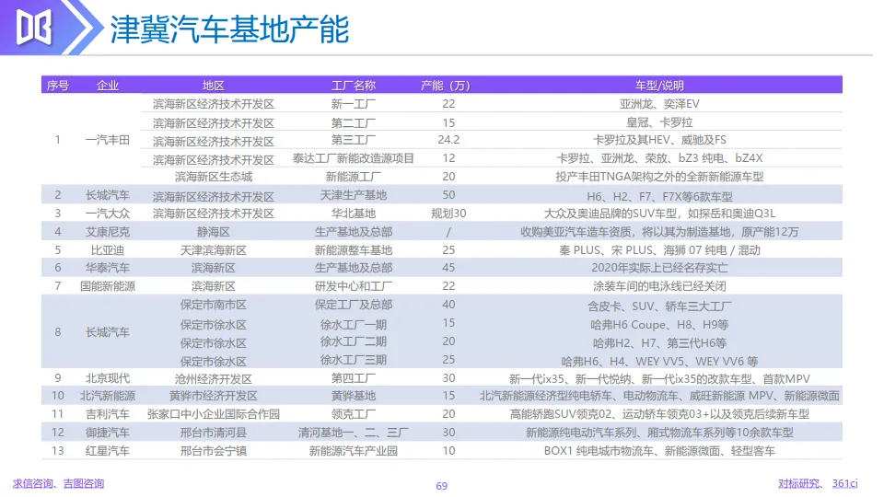The image size is (884, 497).
Task: Click the 序号 column header
Action: [x=57, y=86]
